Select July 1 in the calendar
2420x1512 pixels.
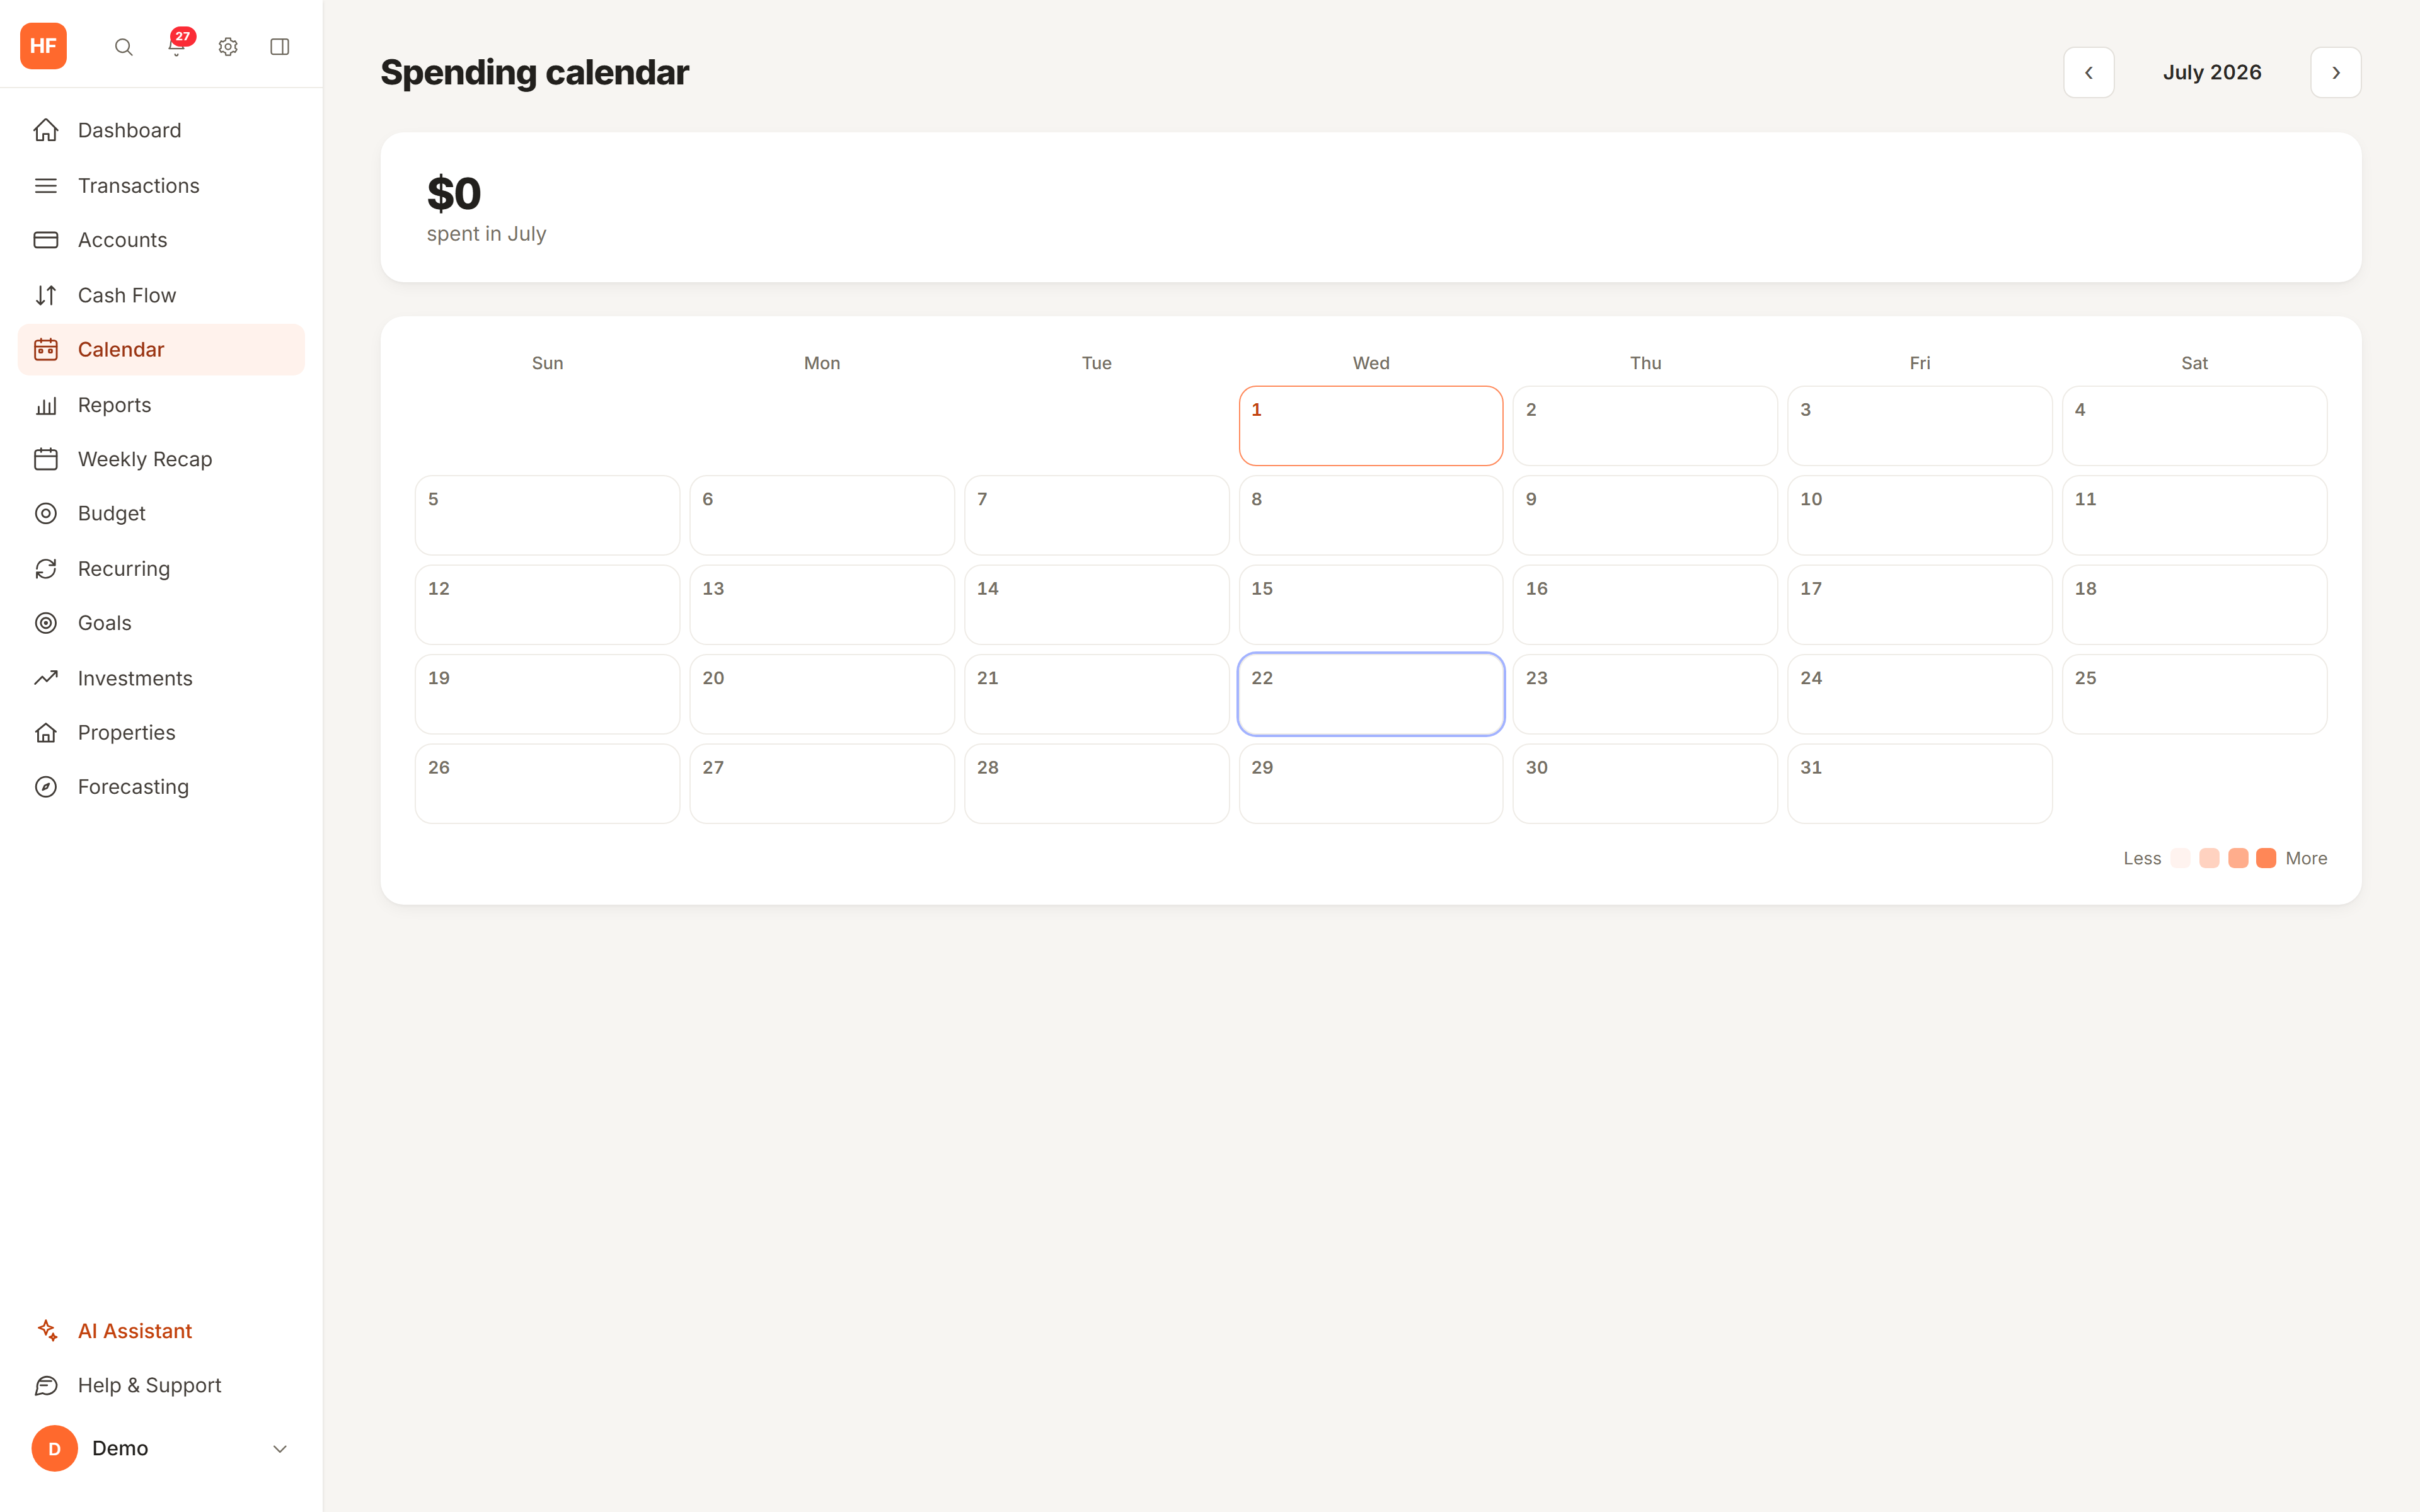tap(1371, 426)
